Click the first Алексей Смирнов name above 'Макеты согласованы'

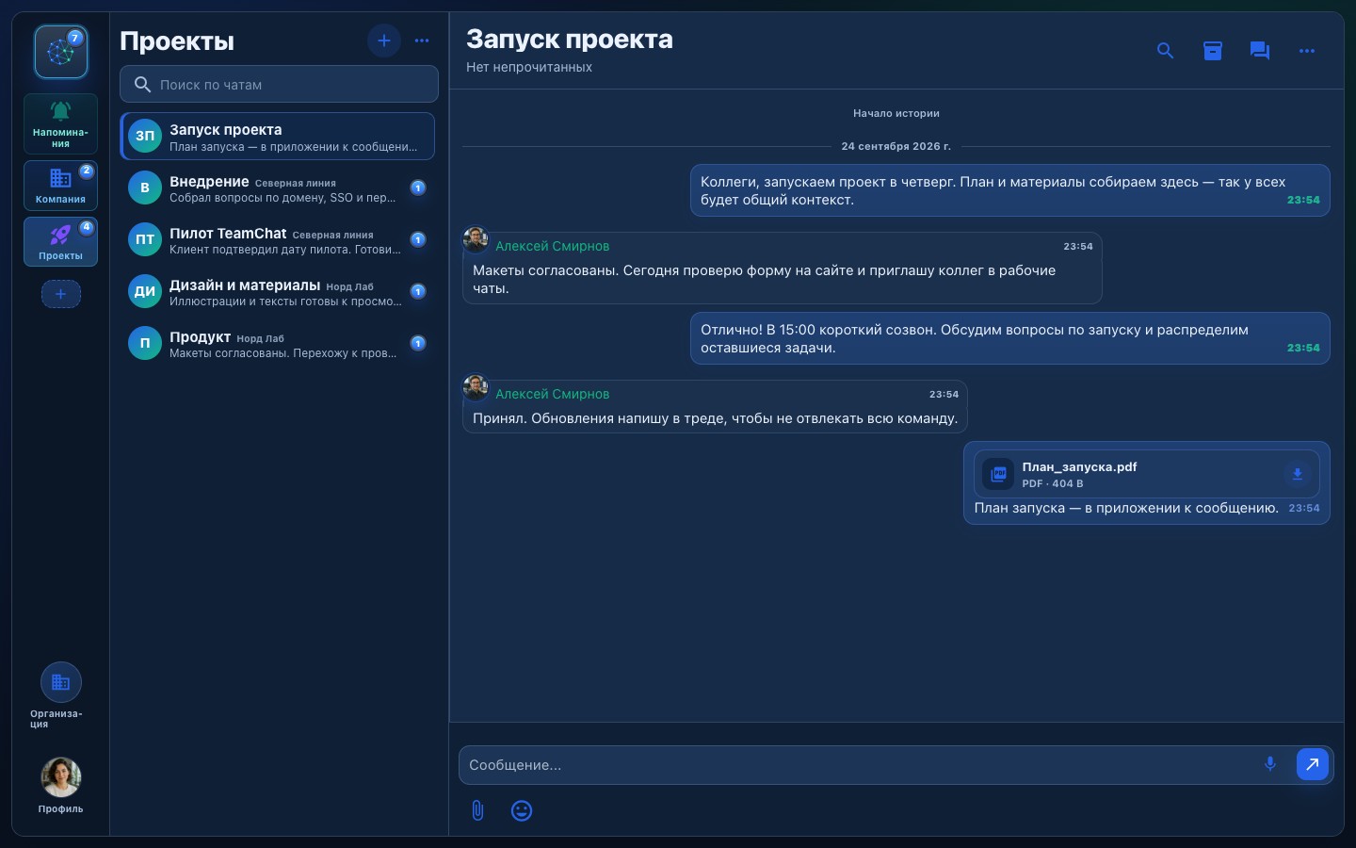(553, 246)
